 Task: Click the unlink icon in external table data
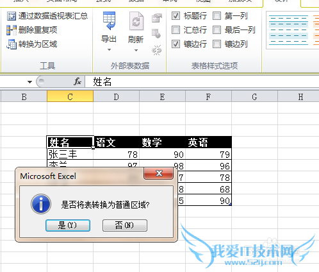(x=157, y=50)
